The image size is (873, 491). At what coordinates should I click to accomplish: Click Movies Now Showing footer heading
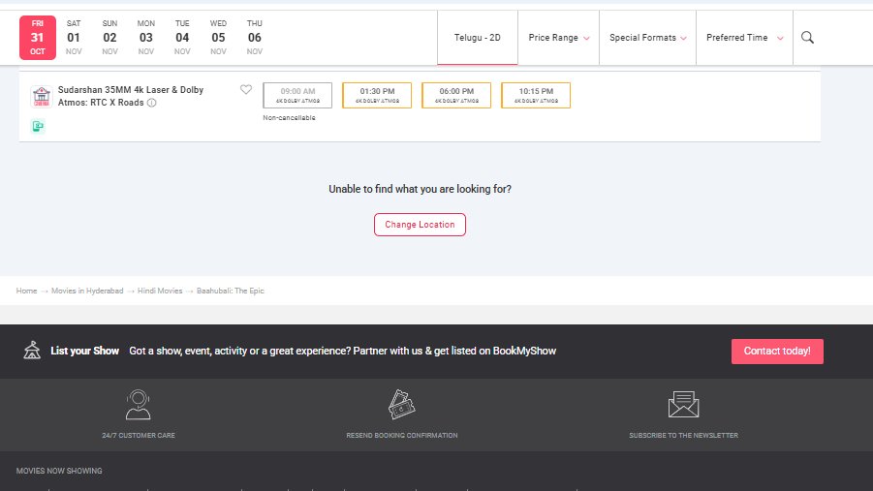pos(59,471)
